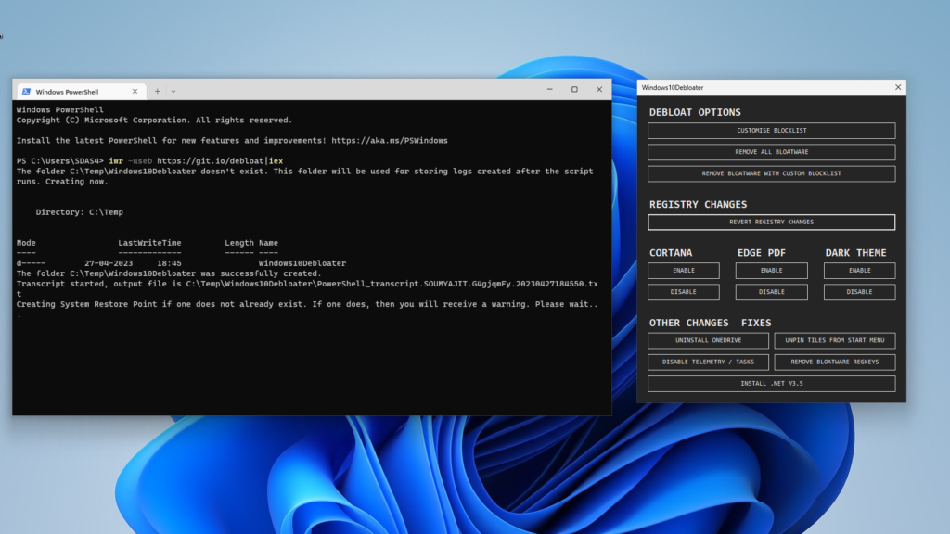
Task: Click the Windows10Debloater directory name in listing
Action: 302,263
